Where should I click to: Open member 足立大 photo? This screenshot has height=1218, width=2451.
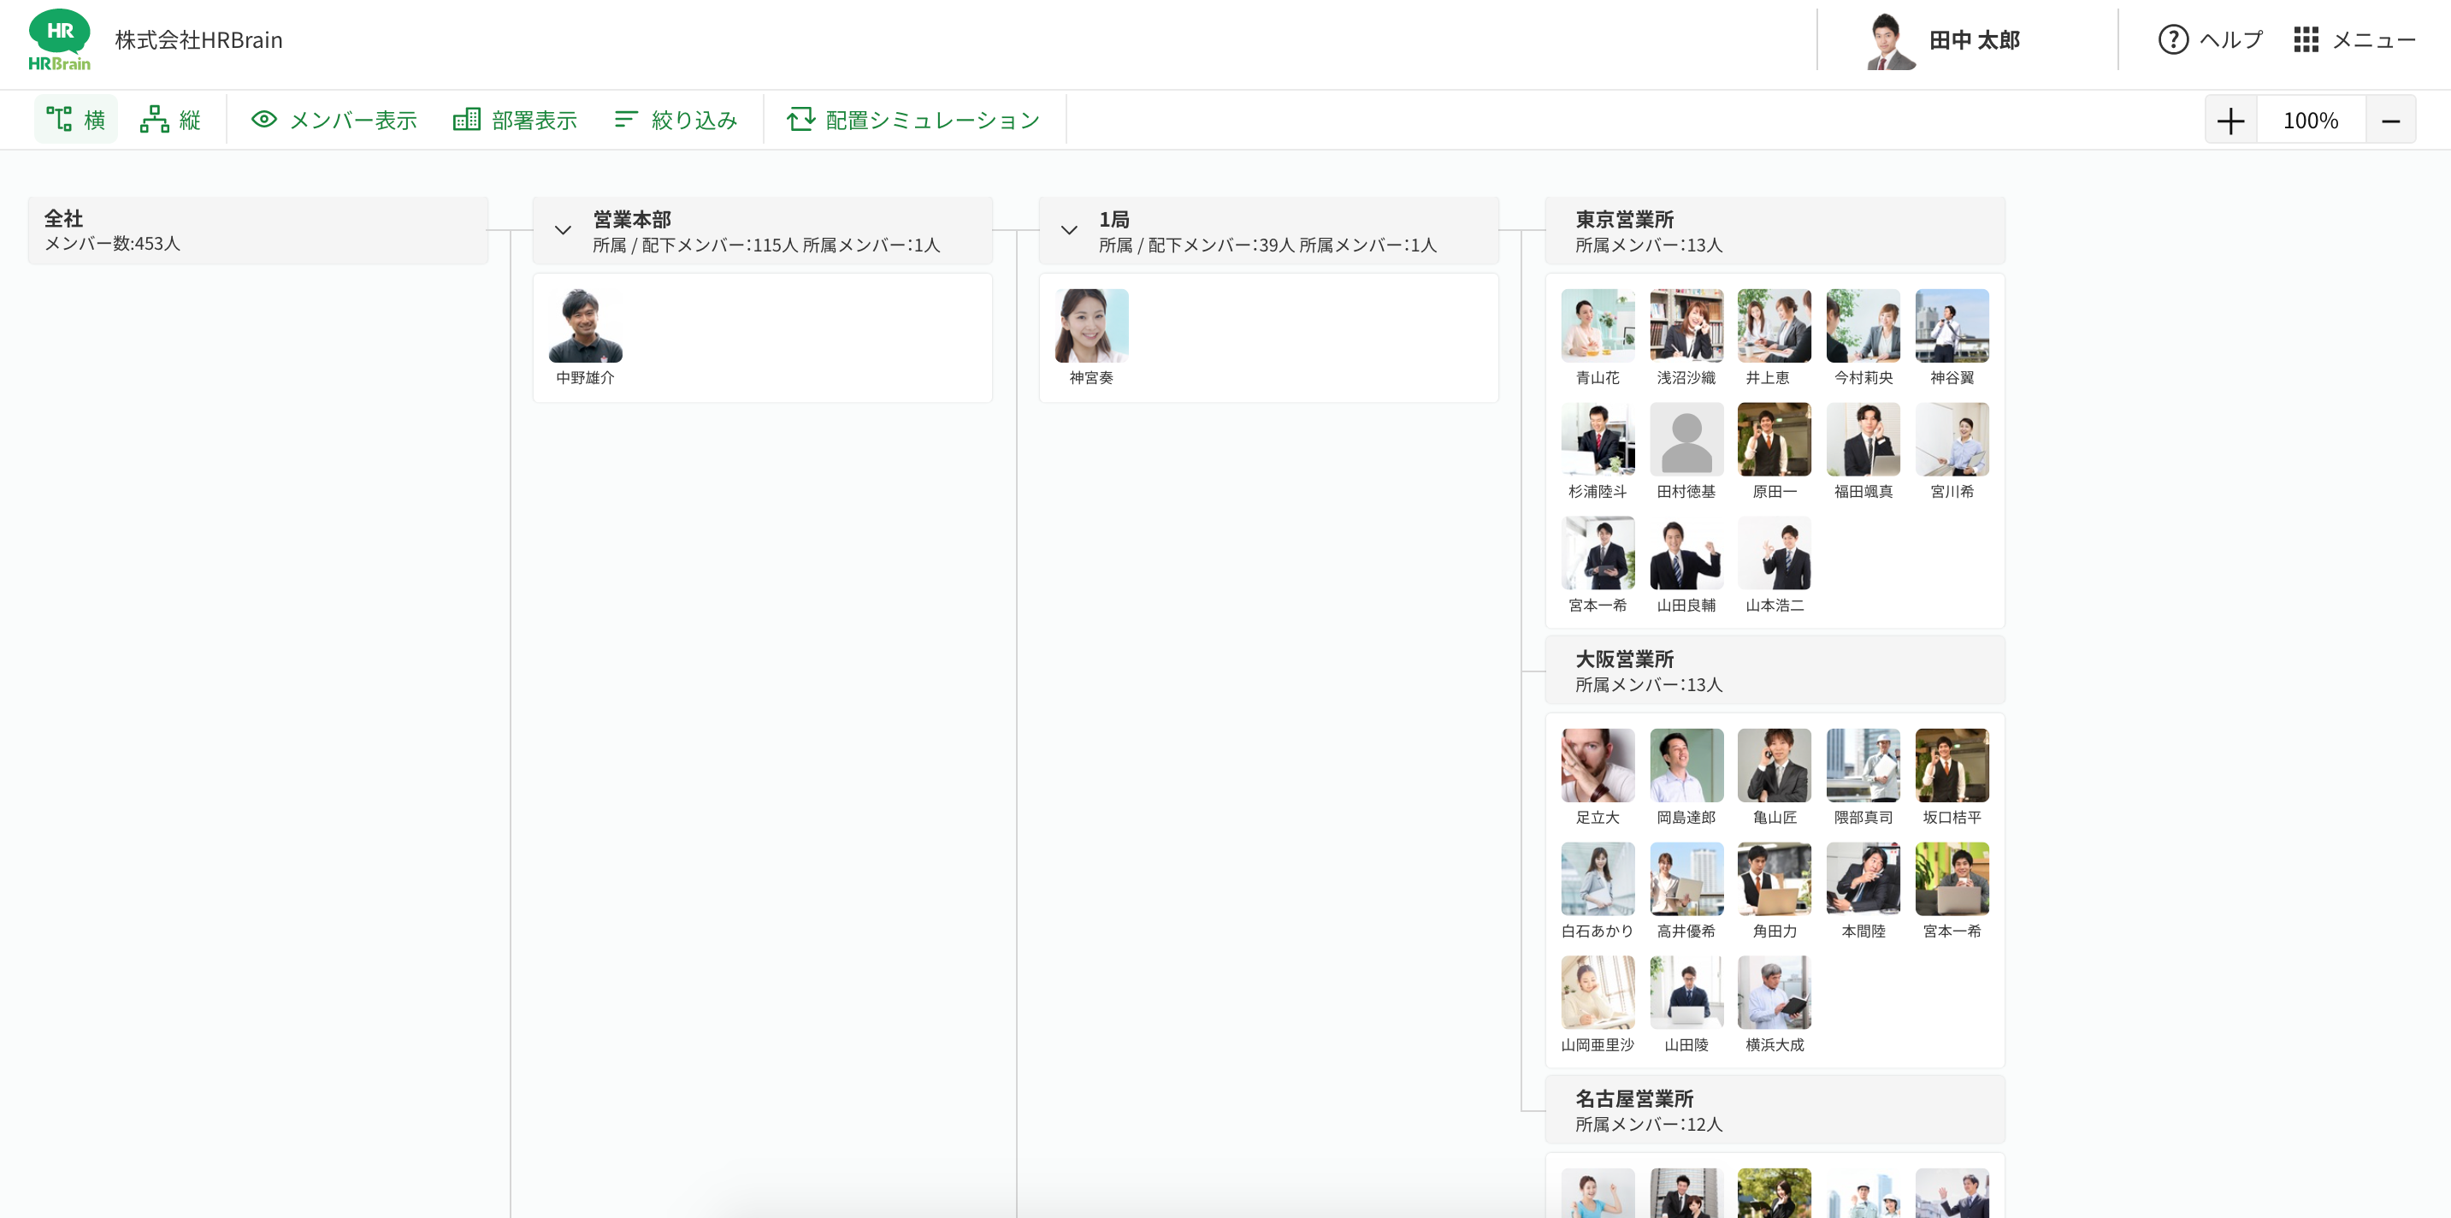[1598, 765]
